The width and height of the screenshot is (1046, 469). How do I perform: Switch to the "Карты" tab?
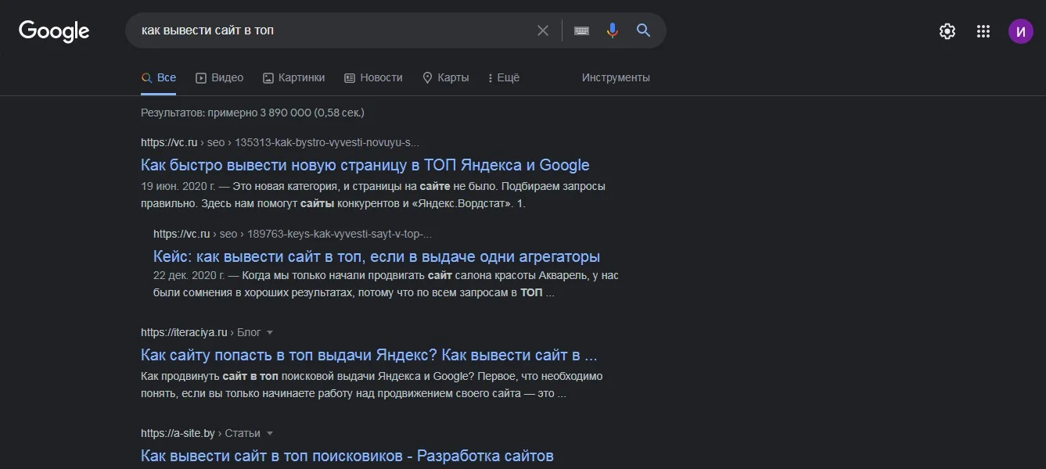tap(445, 77)
